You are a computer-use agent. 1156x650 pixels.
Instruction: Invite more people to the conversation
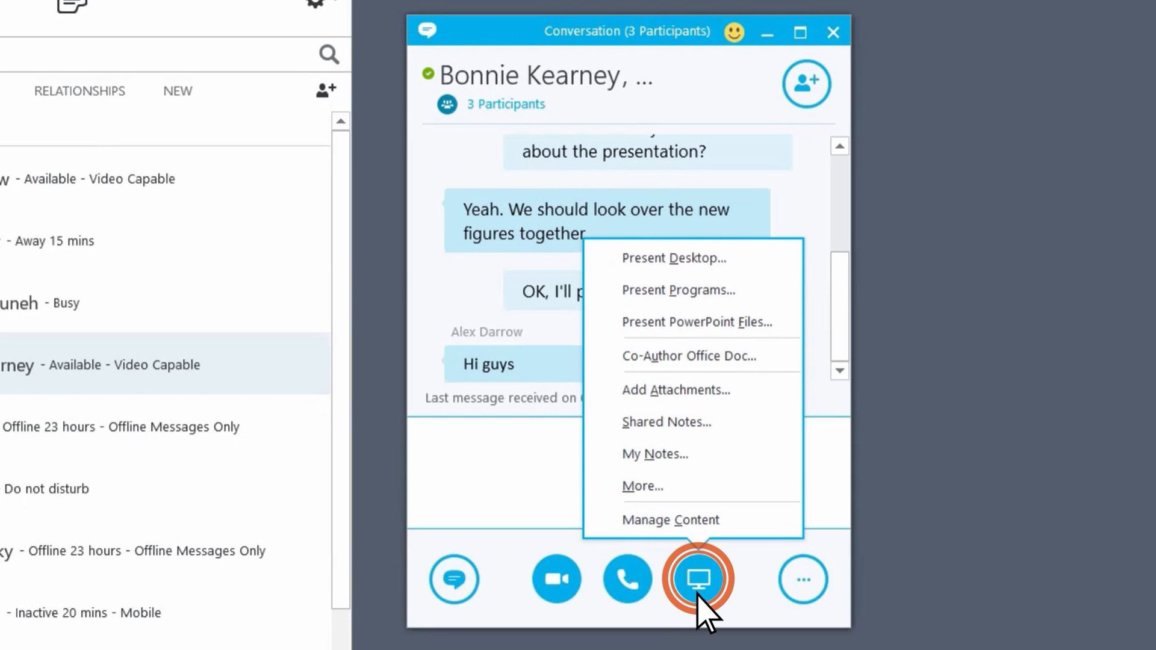(806, 84)
